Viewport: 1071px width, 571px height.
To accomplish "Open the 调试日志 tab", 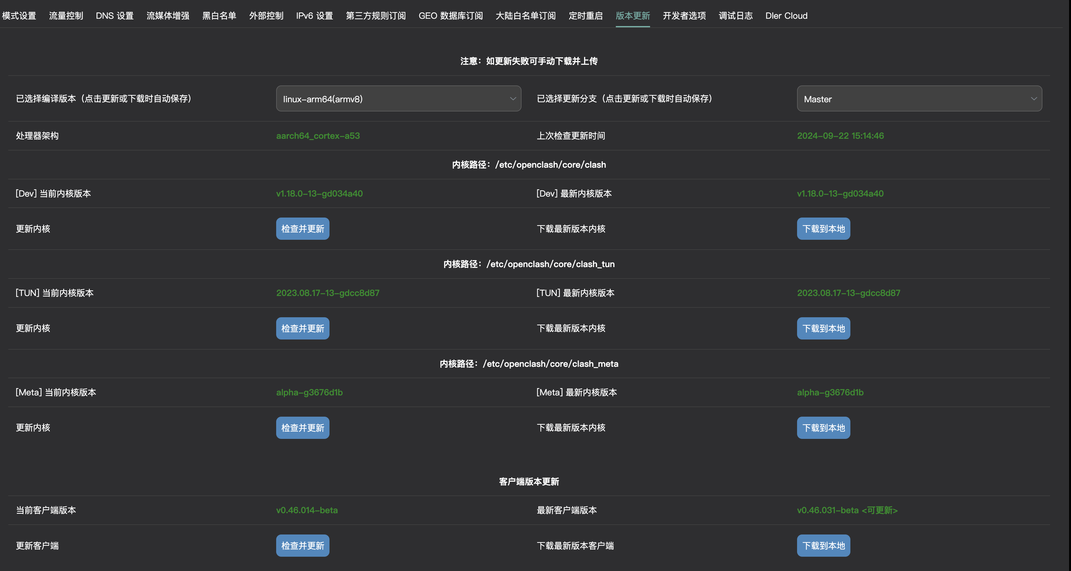I will tap(735, 16).
